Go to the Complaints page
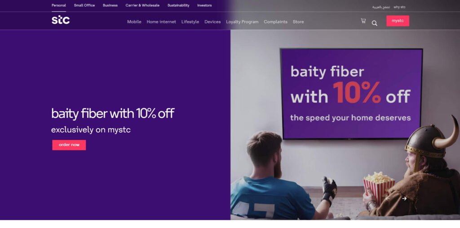Image resolution: width=460 pixels, height=228 pixels. (275, 22)
